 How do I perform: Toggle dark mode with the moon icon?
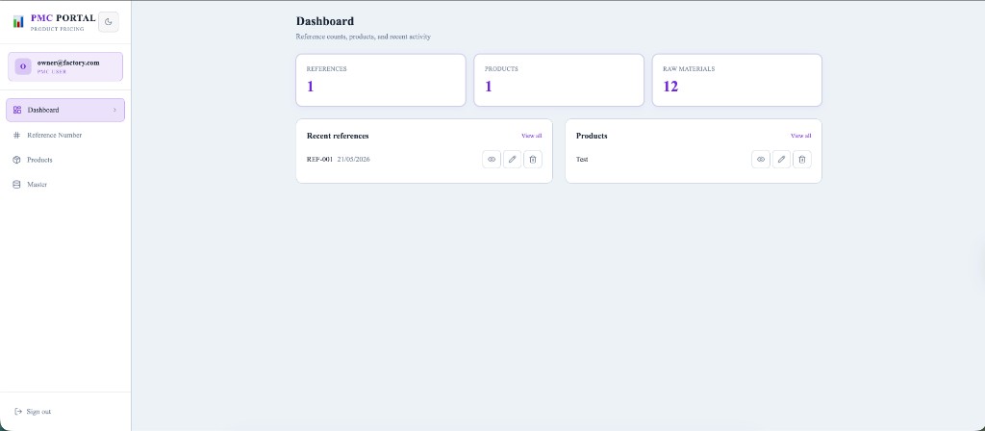point(108,22)
